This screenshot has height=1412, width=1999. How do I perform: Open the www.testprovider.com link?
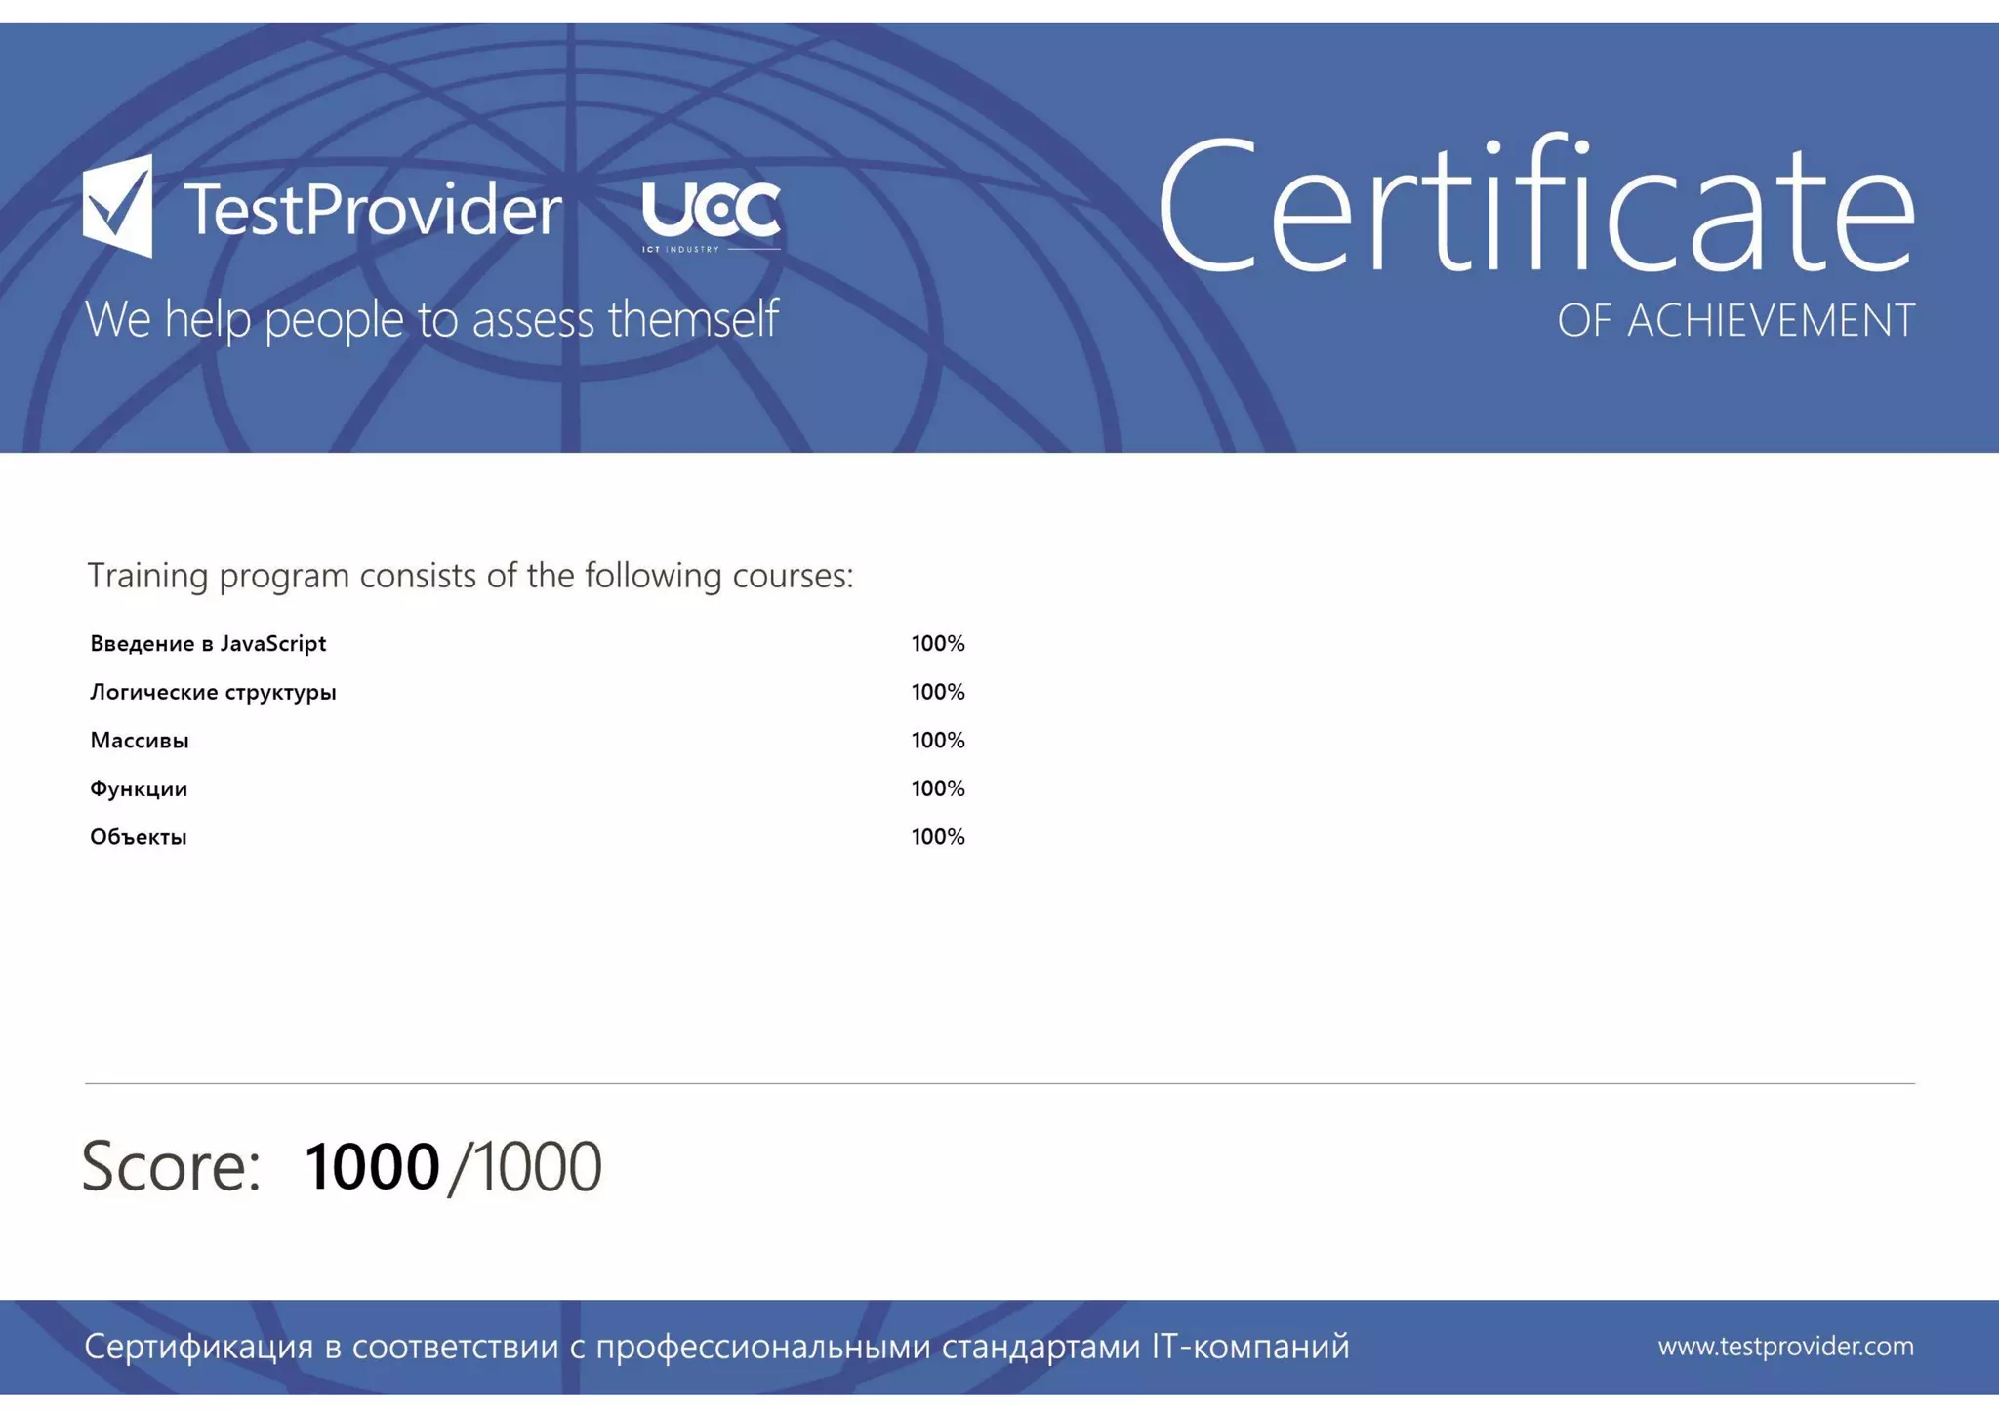click(1785, 1346)
